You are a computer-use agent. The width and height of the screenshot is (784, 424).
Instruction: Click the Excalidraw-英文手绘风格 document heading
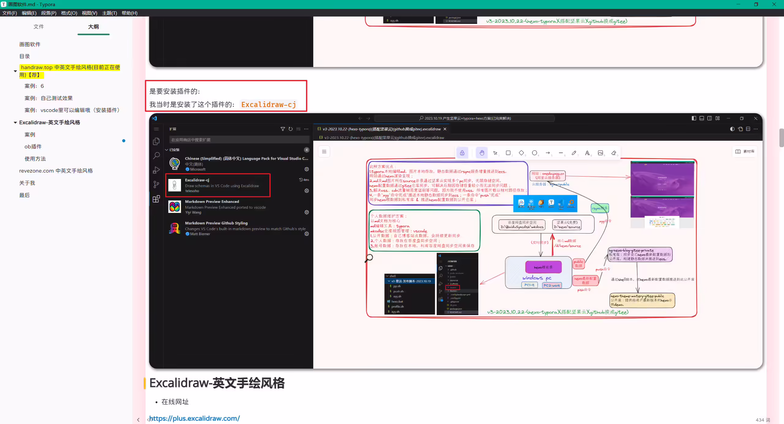(217, 383)
